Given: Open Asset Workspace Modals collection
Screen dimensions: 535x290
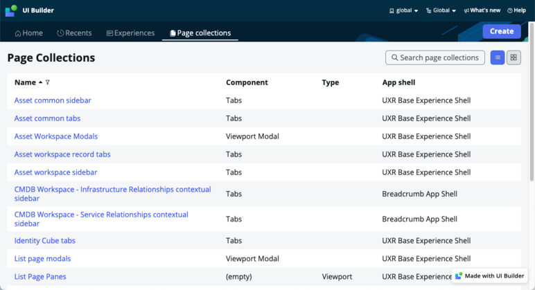Looking at the screenshot, I should click(56, 136).
